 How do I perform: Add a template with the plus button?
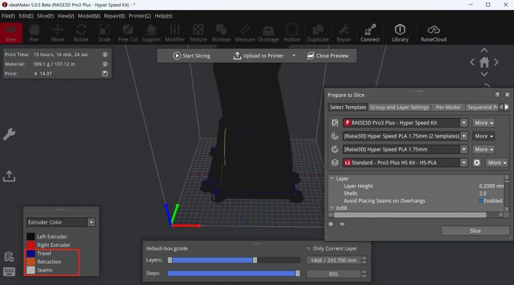tap(331, 224)
